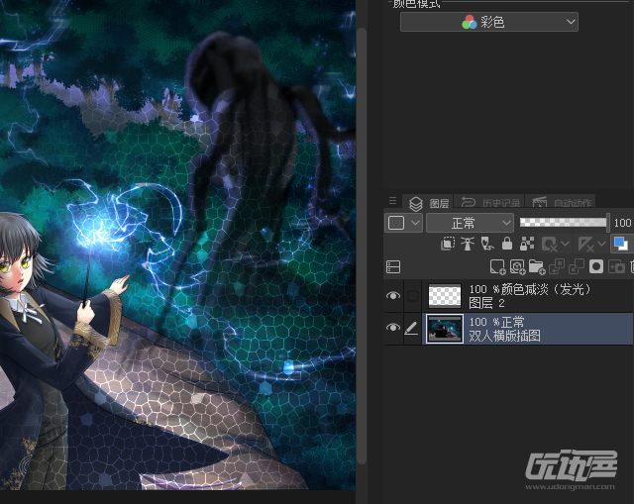Select the 图层 2 layer thumbnail
This screenshot has width=634, height=504.
(x=445, y=296)
